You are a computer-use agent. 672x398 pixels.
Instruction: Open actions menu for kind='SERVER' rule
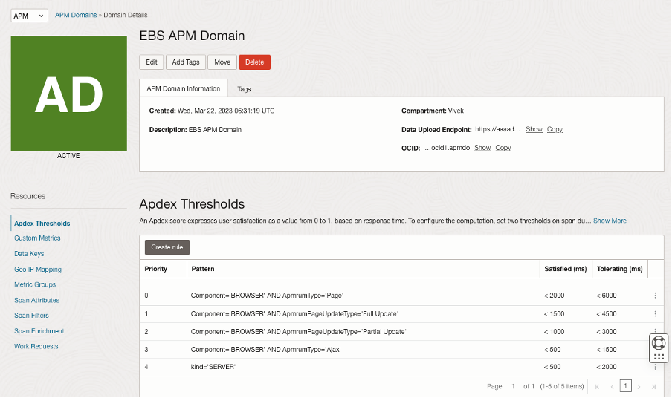(655, 367)
